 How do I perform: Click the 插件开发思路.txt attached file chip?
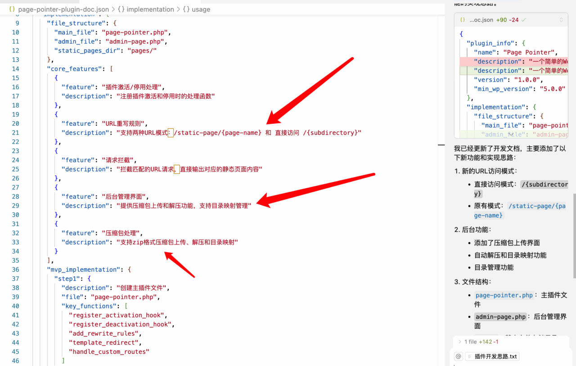click(x=492, y=357)
